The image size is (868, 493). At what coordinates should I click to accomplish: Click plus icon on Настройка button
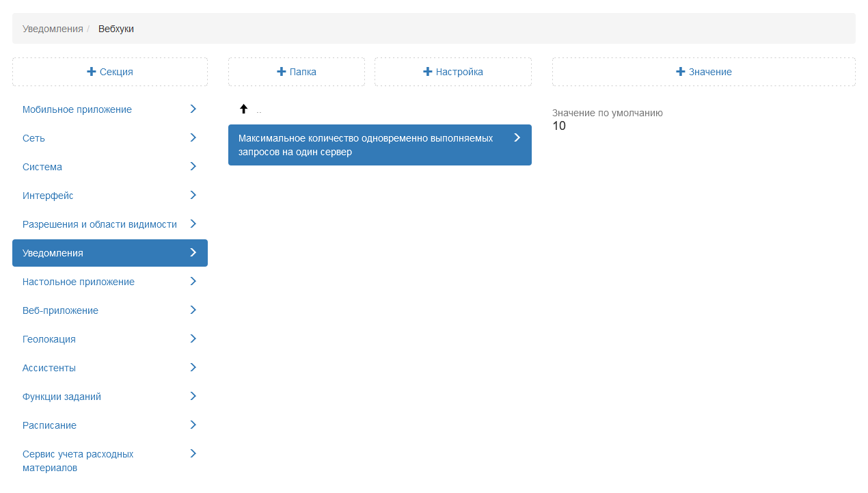428,72
